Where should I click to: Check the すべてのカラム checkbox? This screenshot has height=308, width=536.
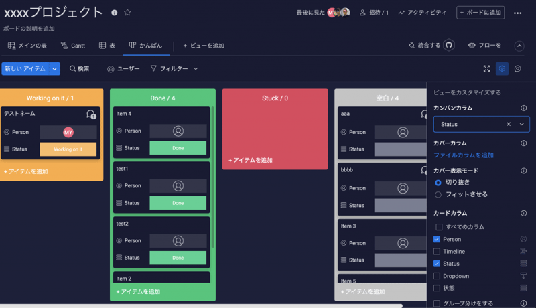[x=439, y=227]
